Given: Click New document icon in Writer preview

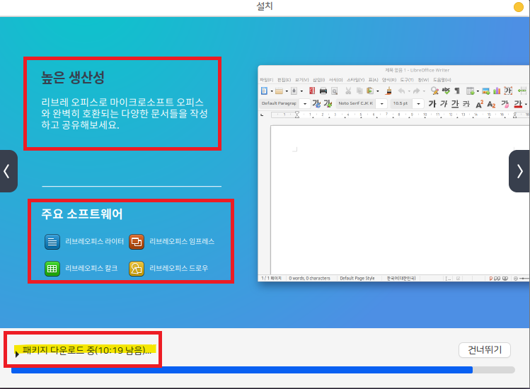Looking at the screenshot, I should coord(264,91).
